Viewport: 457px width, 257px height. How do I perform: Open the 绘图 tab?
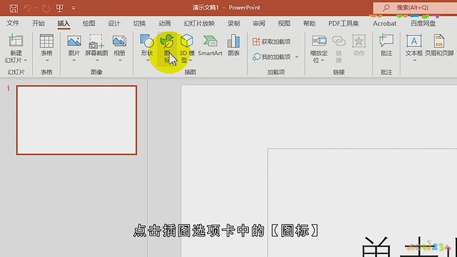89,23
